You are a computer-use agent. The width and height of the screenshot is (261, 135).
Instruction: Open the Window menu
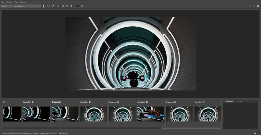(x=9, y=2)
